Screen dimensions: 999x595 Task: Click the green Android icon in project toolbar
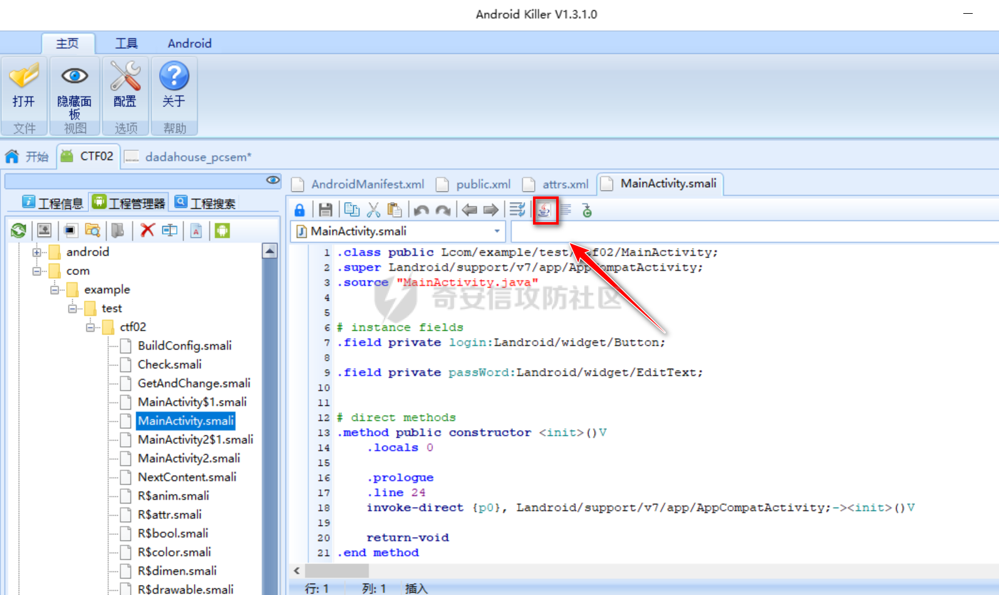pyautogui.click(x=222, y=231)
